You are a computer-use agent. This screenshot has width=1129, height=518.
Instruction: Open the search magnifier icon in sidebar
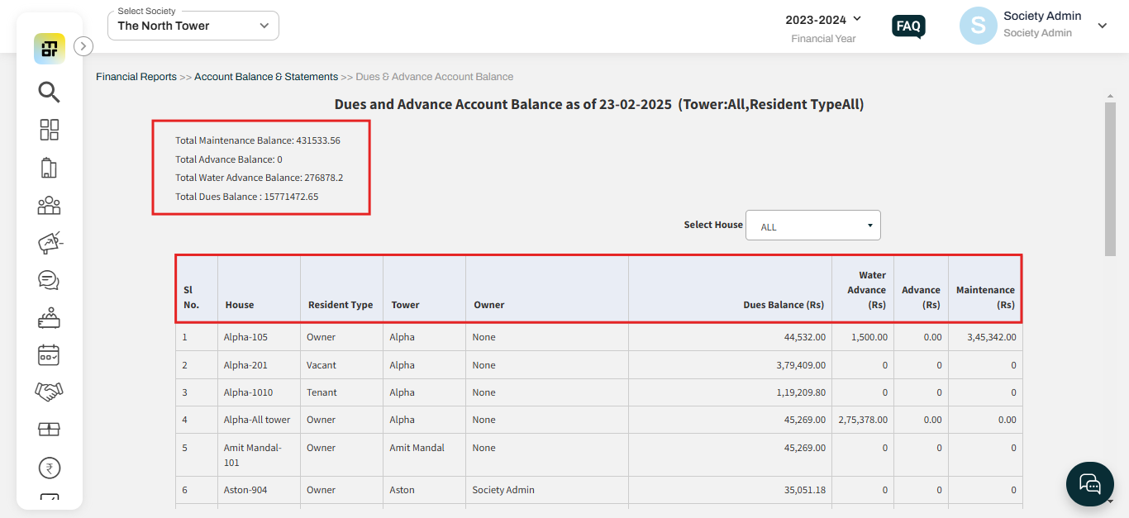pos(50,93)
